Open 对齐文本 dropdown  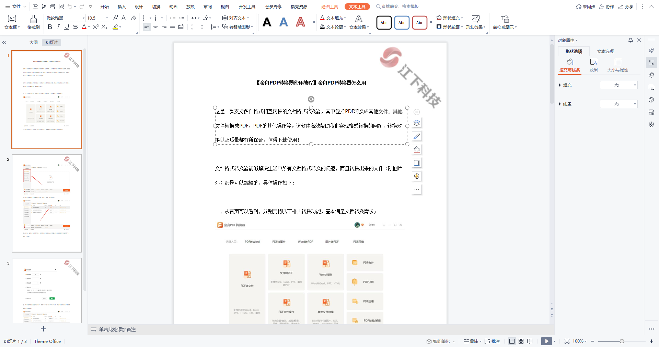235,18
